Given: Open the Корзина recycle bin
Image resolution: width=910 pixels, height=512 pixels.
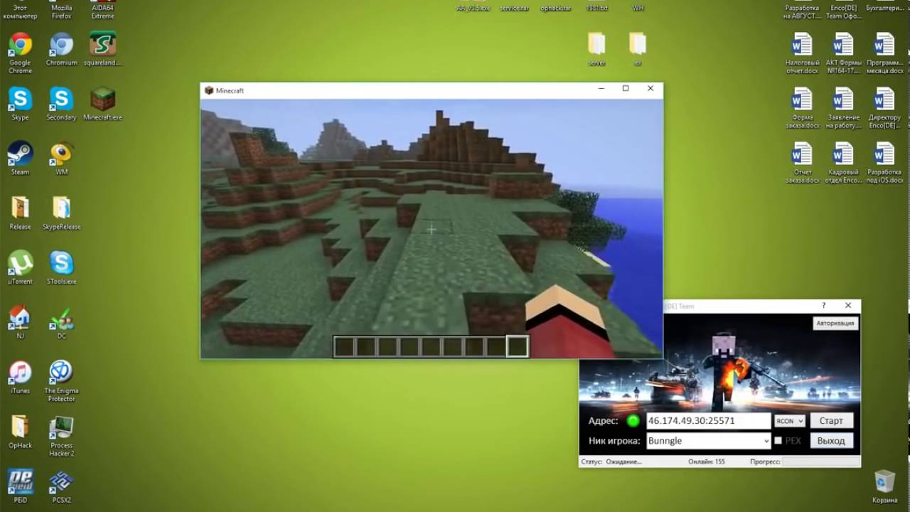Looking at the screenshot, I should pyautogui.click(x=884, y=487).
